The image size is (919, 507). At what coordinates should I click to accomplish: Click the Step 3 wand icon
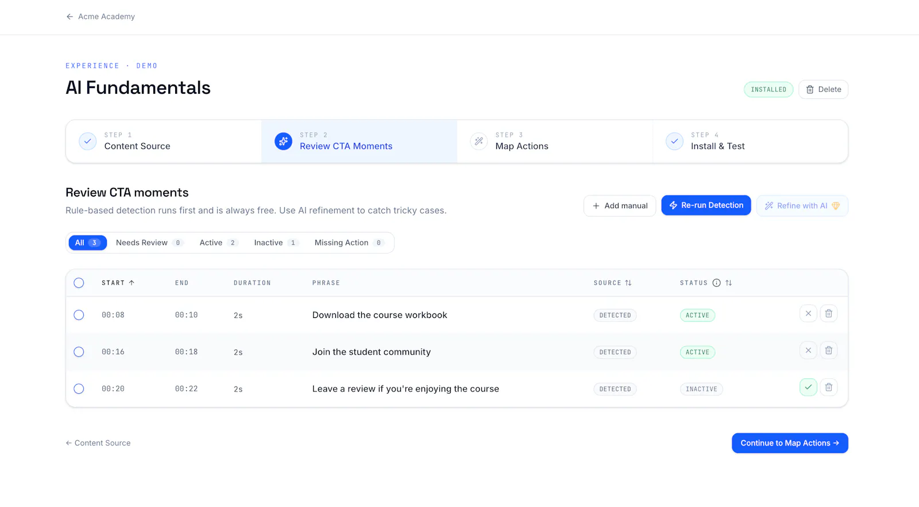pyautogui.click(x=479, y=141)
